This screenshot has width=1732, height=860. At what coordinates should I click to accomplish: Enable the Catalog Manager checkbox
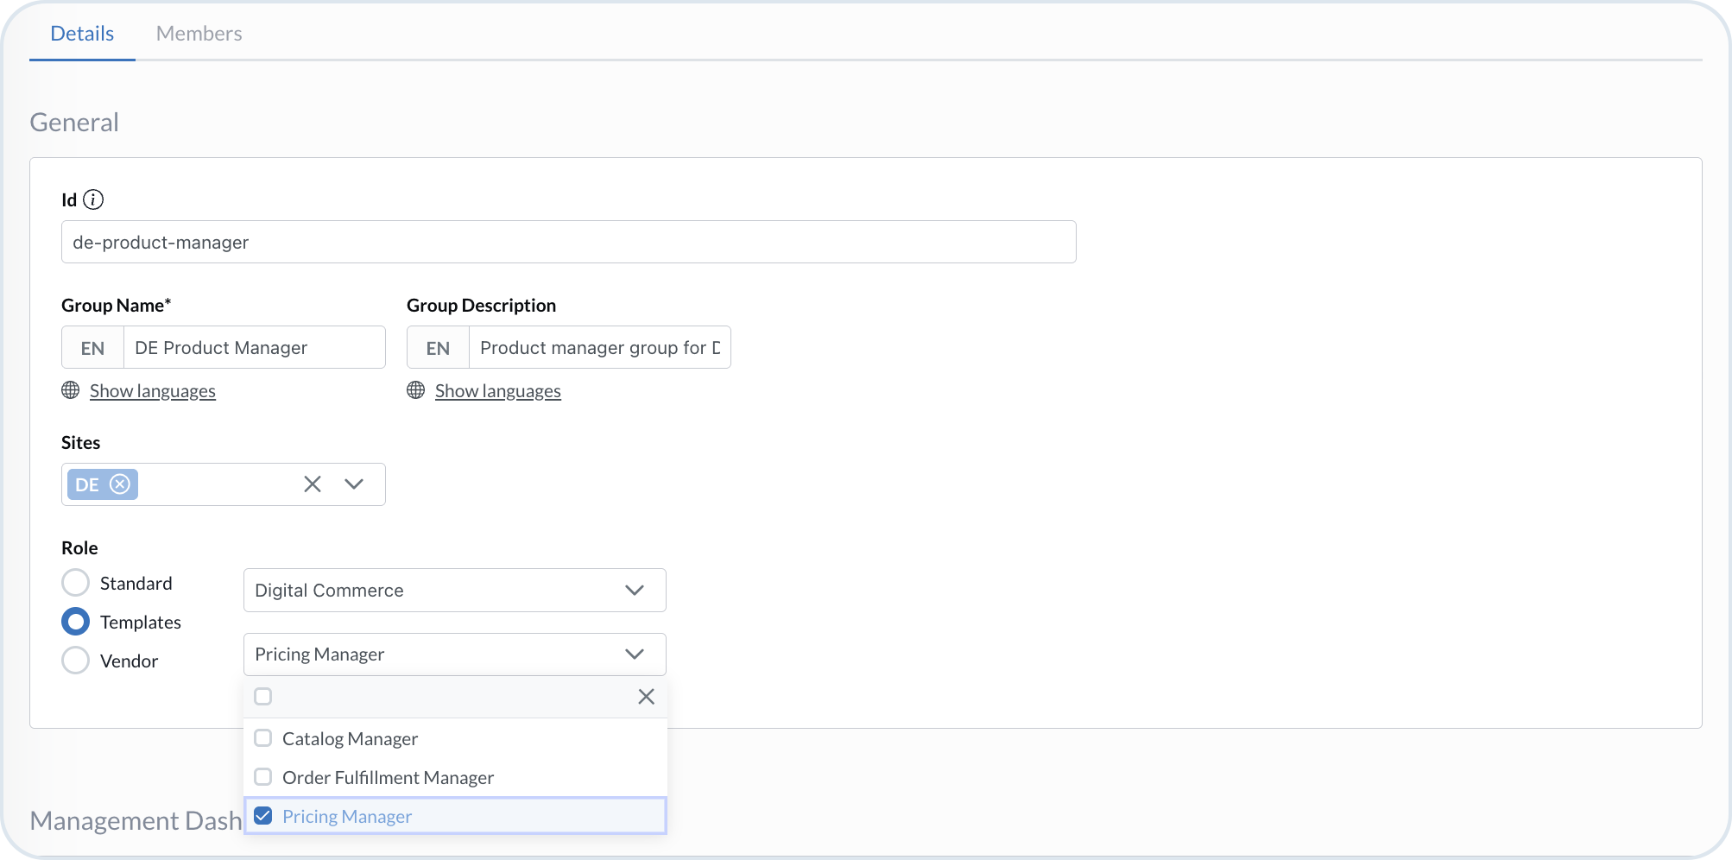262,738
